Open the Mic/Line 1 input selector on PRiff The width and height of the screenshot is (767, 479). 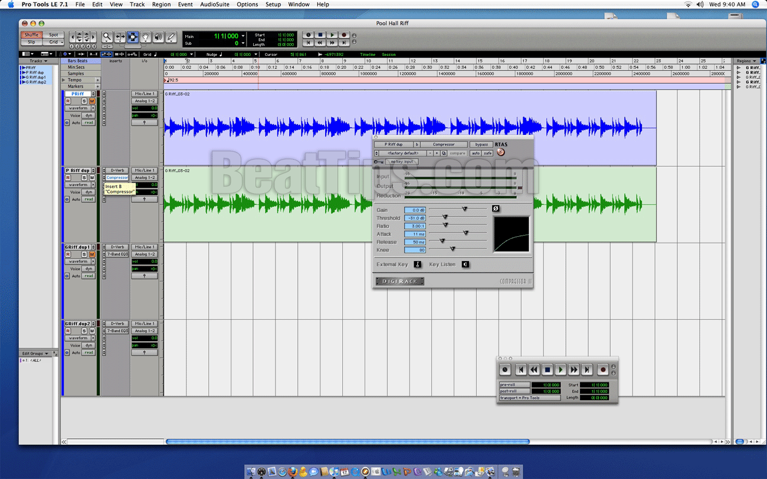(145, 94)
